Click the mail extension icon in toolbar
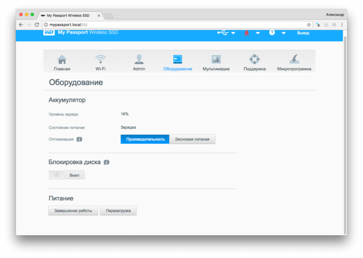 [x=334, y=25]
